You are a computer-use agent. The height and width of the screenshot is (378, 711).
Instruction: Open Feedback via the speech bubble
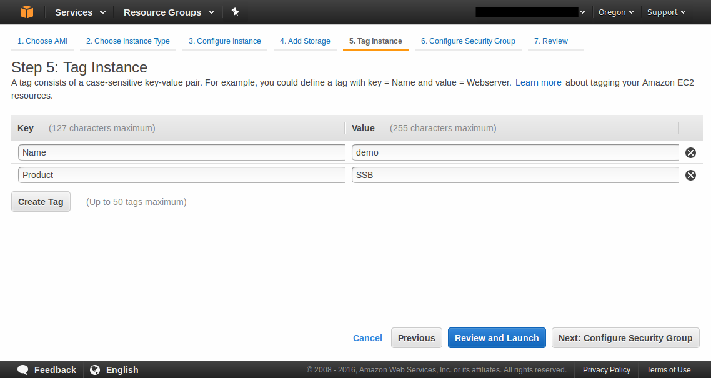point(47,369)
